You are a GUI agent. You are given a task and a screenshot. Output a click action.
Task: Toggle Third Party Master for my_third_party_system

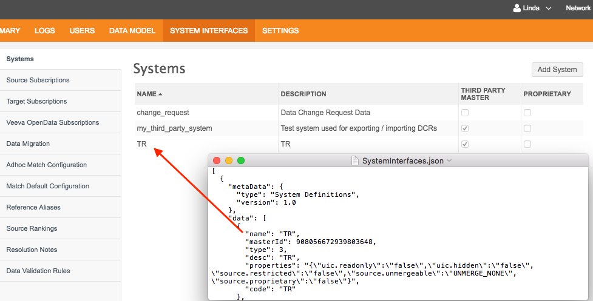(x=465, y=128)
